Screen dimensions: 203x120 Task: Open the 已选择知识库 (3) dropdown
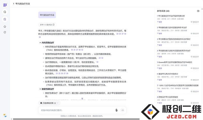[49, 103]
